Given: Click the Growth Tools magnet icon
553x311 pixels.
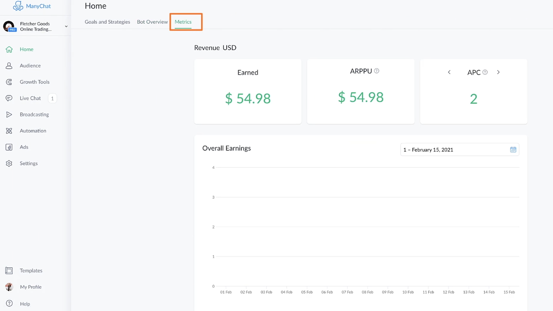Looking at the screenshot, I should pos(9,82).
